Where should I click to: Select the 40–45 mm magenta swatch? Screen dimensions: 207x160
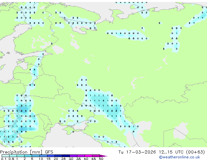(88, 156)
